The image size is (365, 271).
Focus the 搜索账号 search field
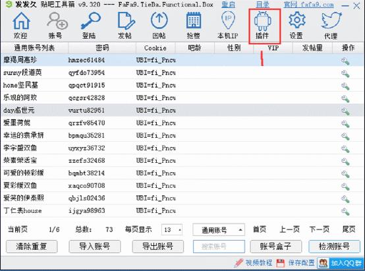click(x=219, y=247)
